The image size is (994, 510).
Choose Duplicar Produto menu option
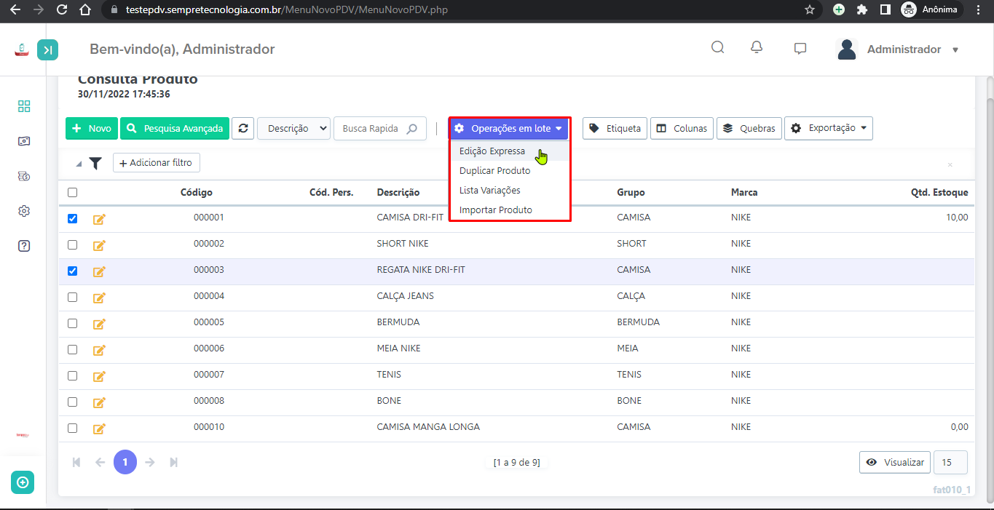click(x=495, y=171)
